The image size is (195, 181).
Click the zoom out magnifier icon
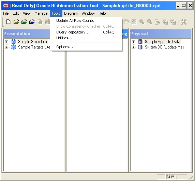(149, 22)
